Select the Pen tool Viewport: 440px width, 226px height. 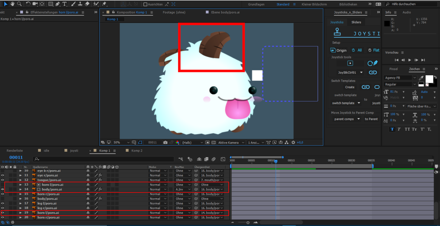57,4
